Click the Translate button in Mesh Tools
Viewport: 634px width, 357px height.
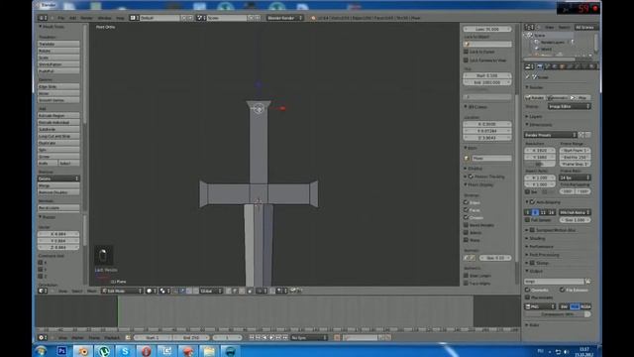[58, 44]
